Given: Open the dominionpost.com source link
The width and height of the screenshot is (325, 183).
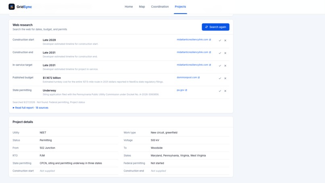Looking at the screenshot, I should (x=188, y=77).
